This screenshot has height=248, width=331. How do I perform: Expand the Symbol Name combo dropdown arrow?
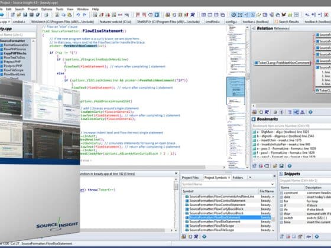(272, 184)
